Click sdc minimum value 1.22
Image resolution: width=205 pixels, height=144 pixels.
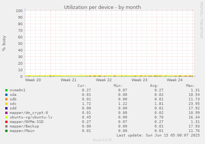click(123, 104)
